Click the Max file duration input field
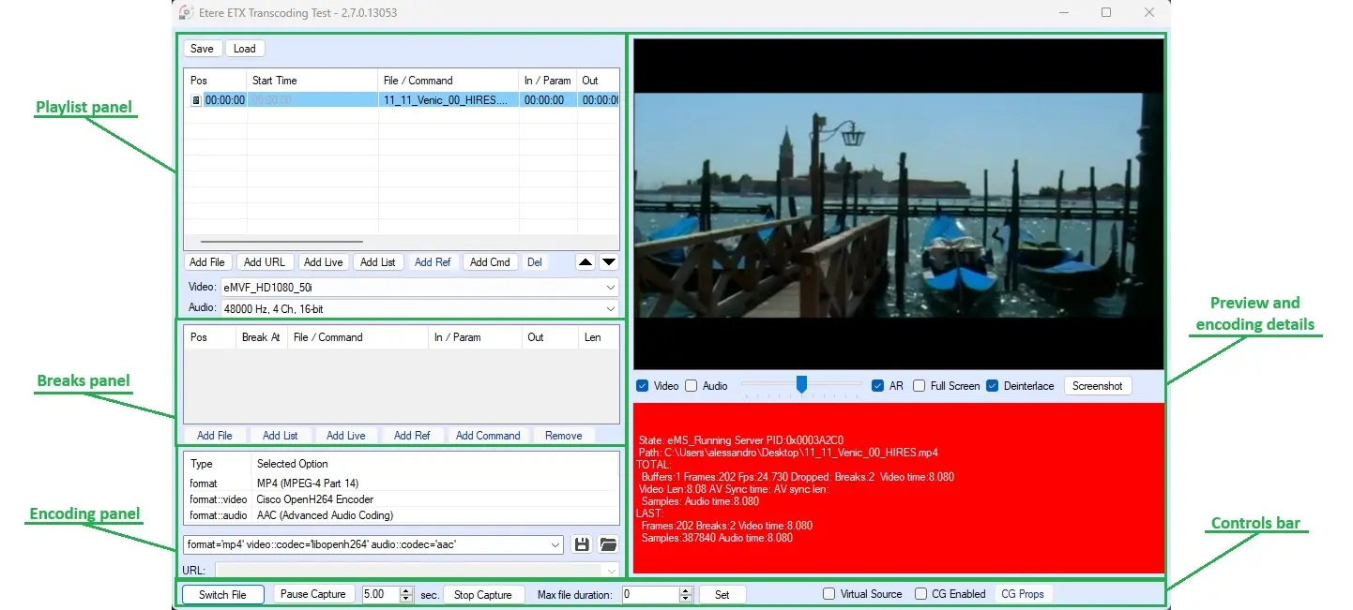Image resolution: width=1353 pixels, height=610 pixels. click(x=649, y=594)
